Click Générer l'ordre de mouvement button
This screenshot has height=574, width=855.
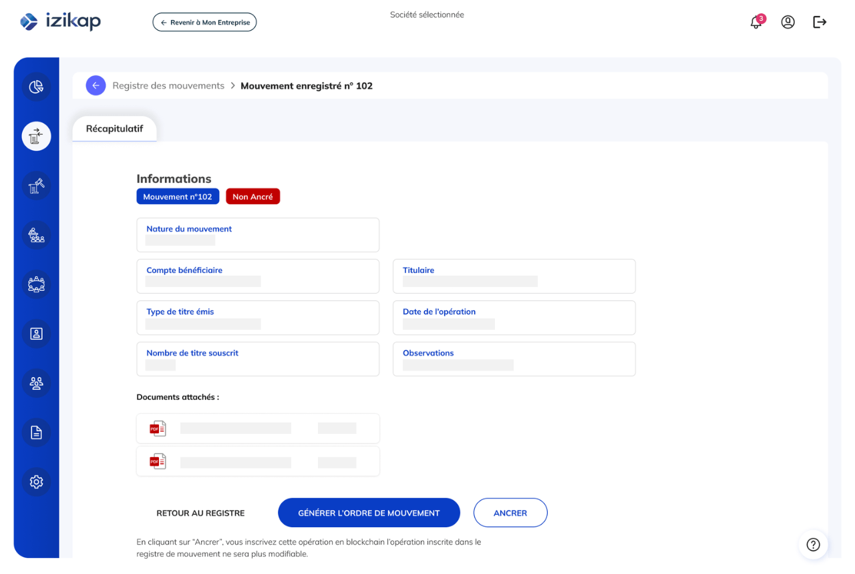click(369, 513)
